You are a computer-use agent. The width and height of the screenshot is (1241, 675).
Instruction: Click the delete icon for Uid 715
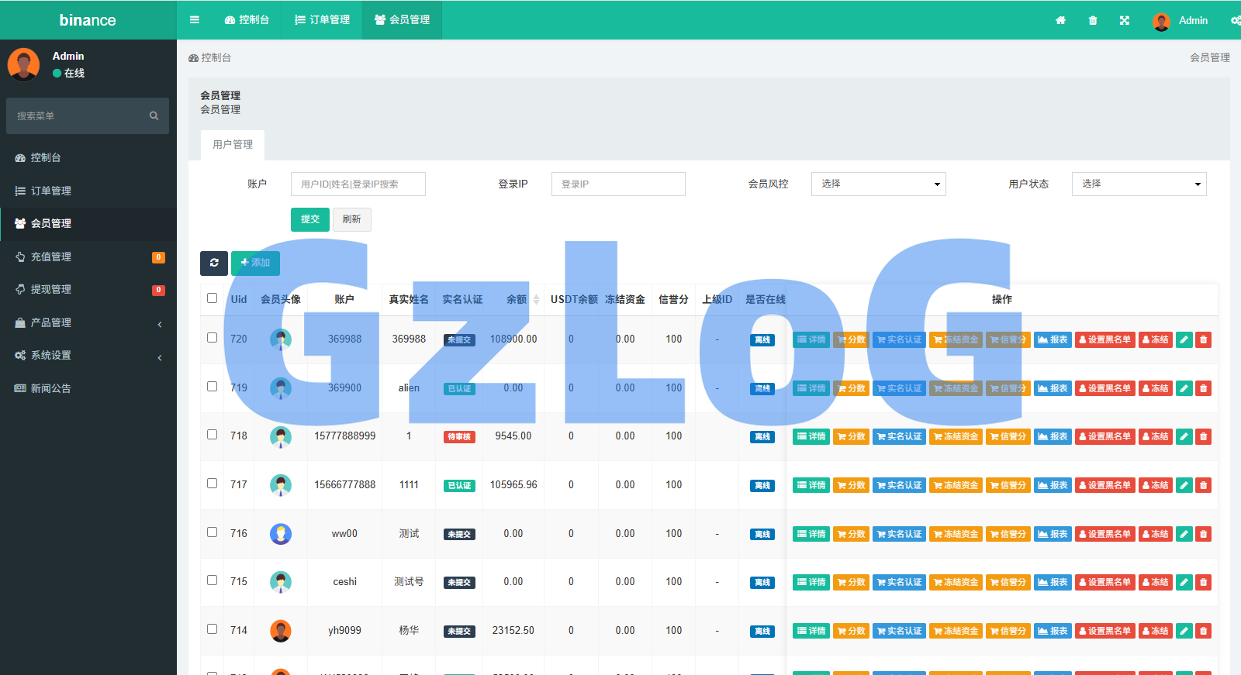1204,582
